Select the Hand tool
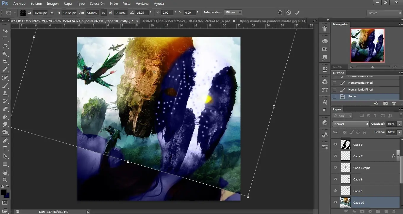 click(x=5, y=172)
